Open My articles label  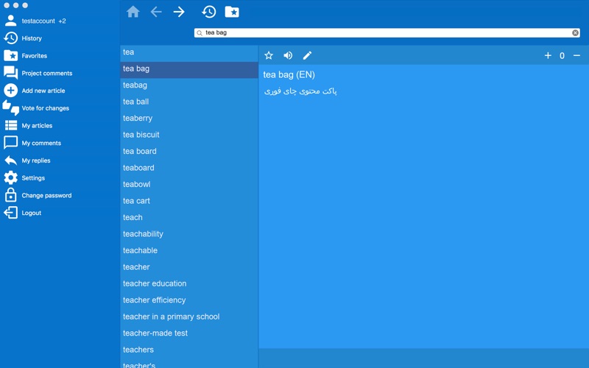tap(37, 125)
